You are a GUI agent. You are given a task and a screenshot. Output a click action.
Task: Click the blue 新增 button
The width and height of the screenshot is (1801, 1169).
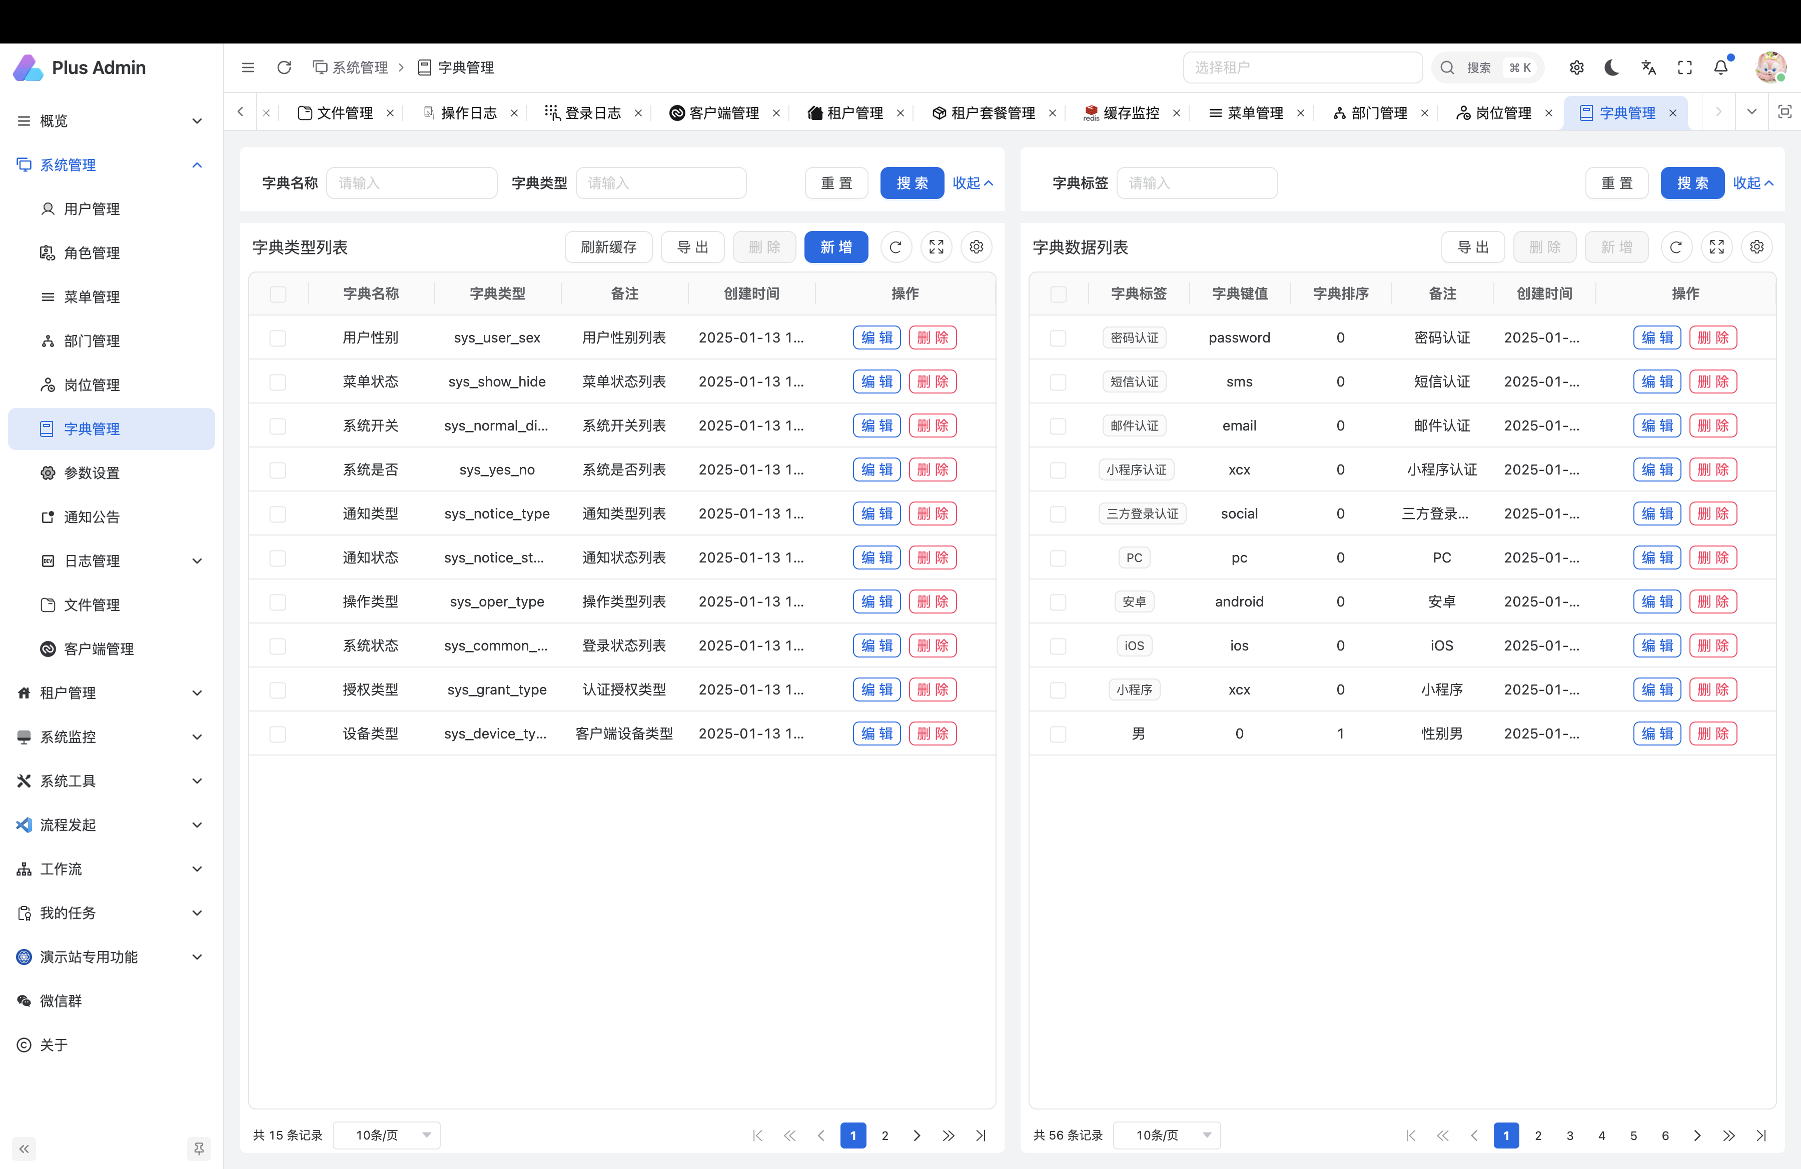(x=835, y=247)
